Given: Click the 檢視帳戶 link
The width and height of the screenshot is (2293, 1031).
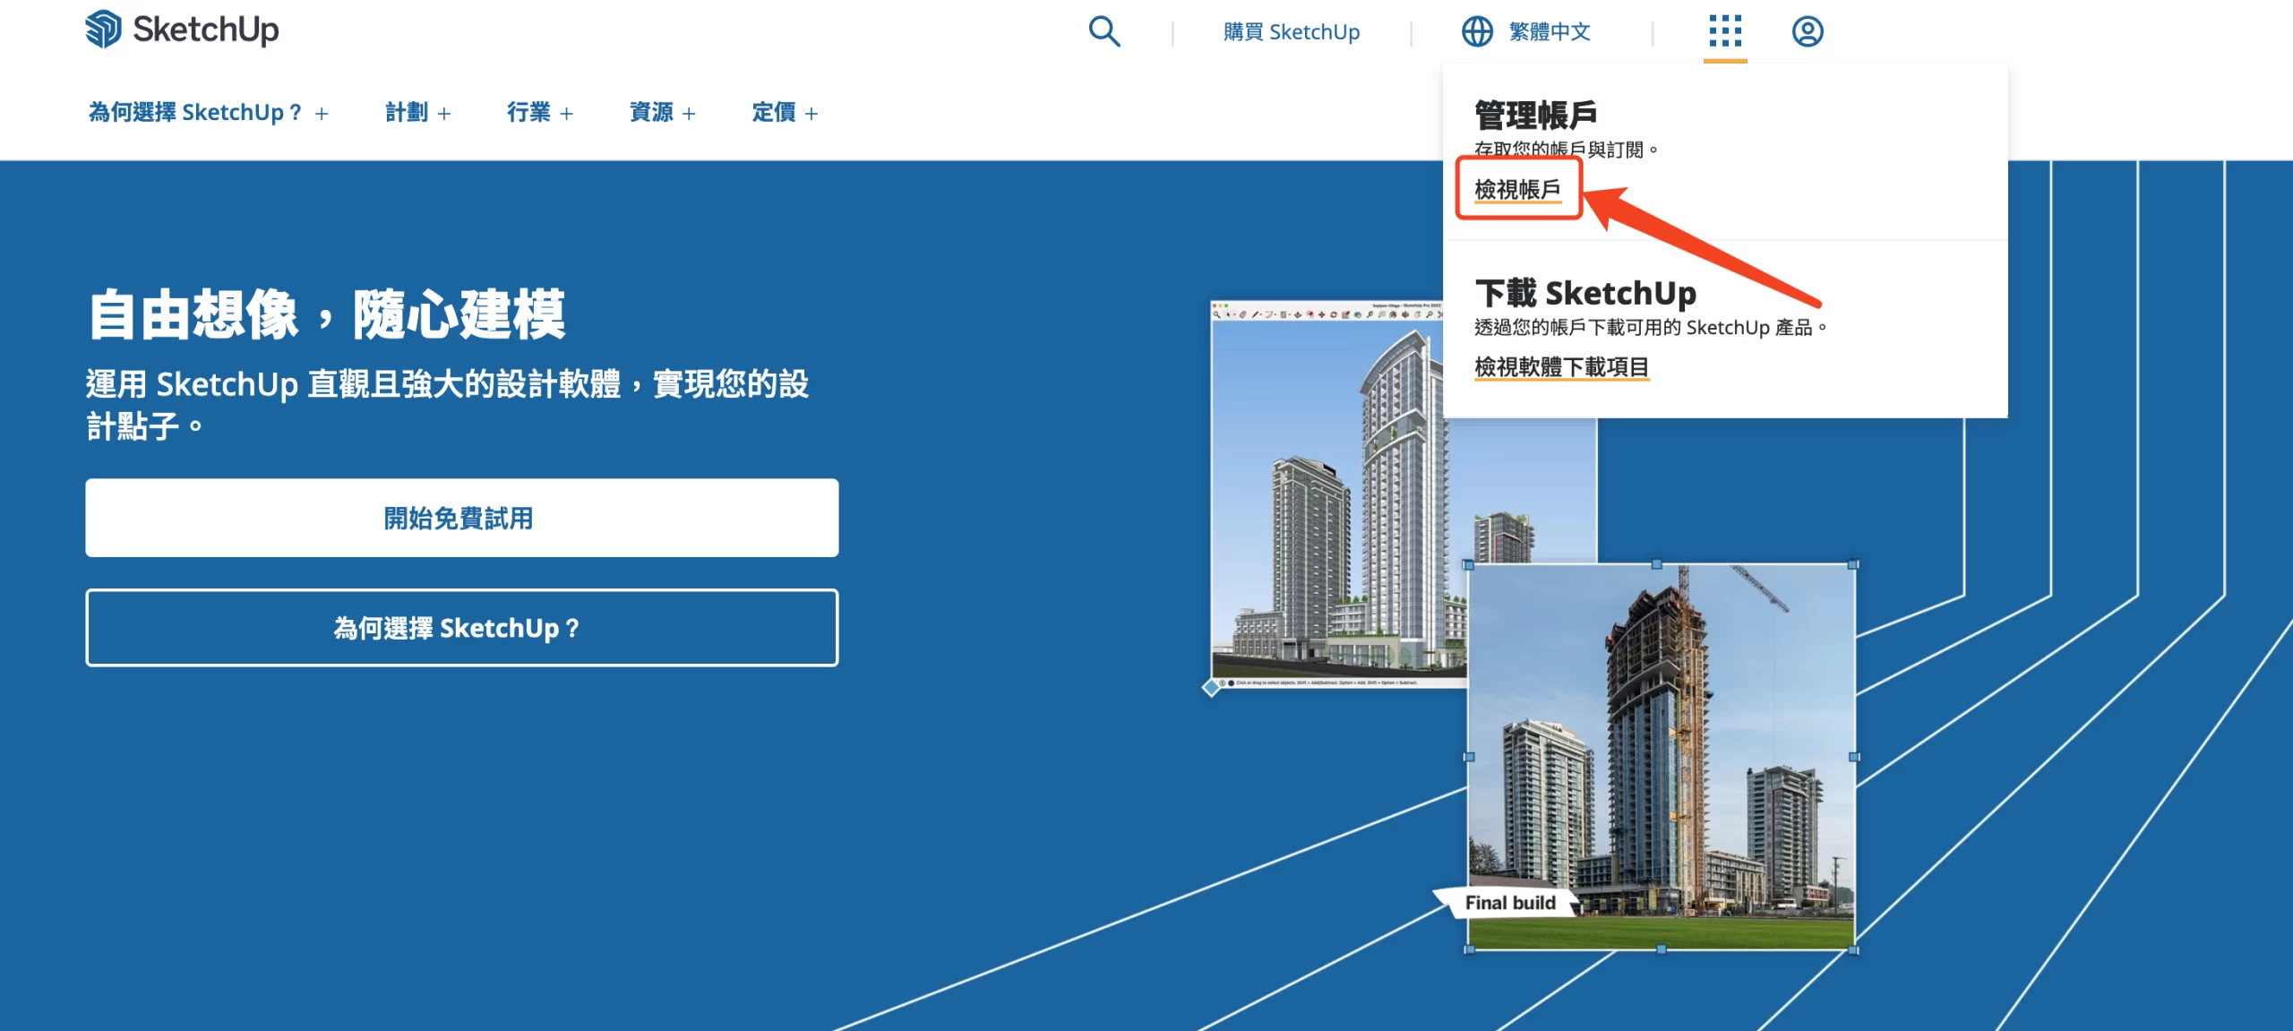Looking at the screenshot, I should pyautogui.click(x=1516, y=189).
